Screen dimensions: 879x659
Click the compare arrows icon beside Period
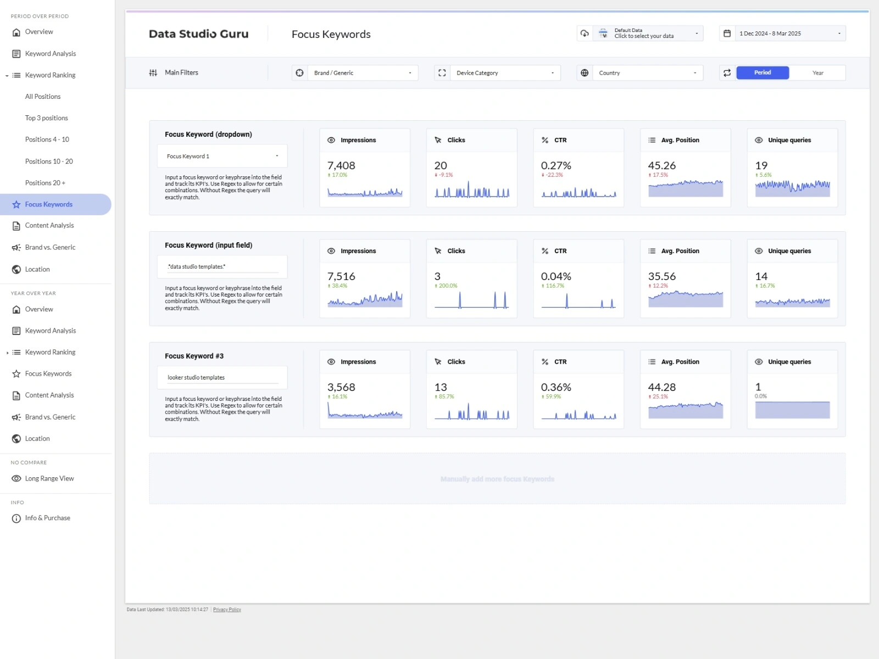point(727,73)
